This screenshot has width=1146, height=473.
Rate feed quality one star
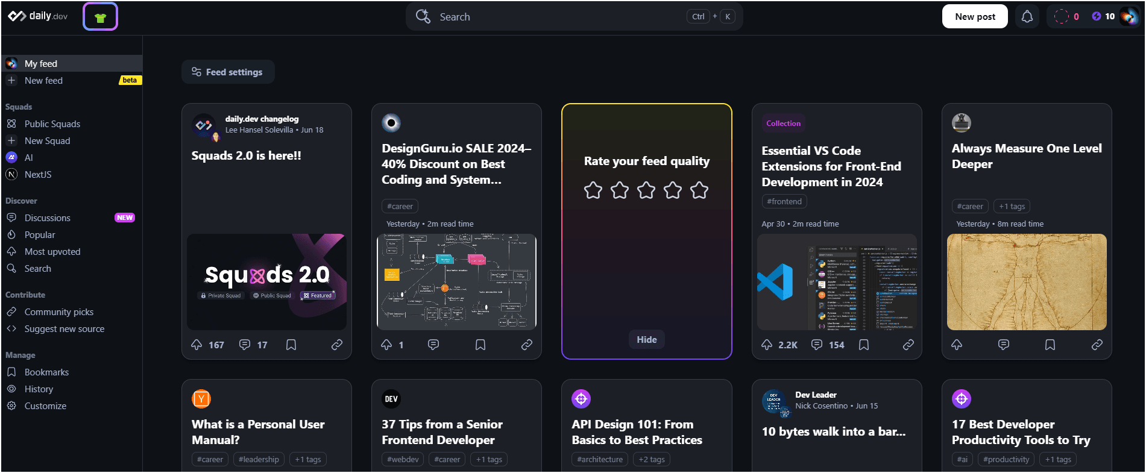[x=593, y=190]
